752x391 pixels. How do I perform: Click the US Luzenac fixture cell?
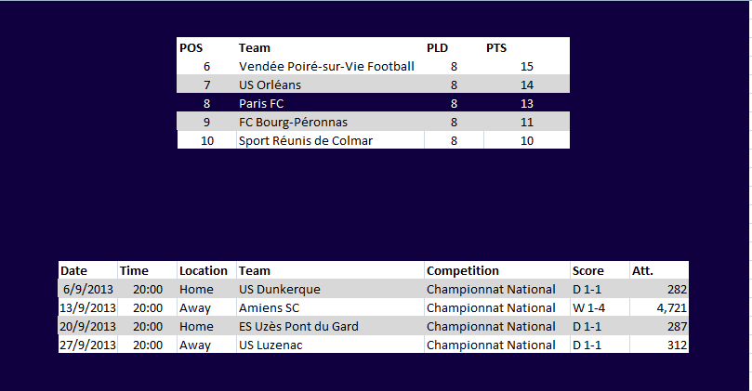click(330, 345)
